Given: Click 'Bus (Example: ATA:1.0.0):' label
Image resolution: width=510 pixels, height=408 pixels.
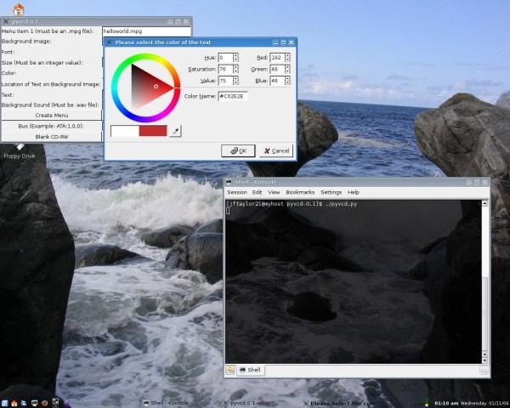Looking at the screenshot, I should [x=51, y=126].
